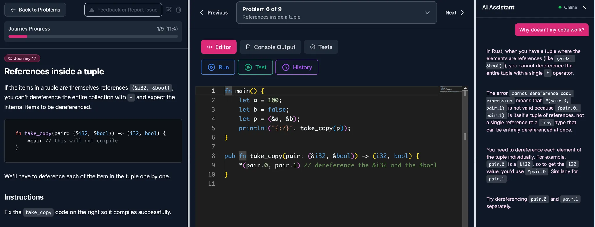Click '*pair.0' code snippet in assistant reply
This screenshot has height=227, width=595.
[536, 171]
